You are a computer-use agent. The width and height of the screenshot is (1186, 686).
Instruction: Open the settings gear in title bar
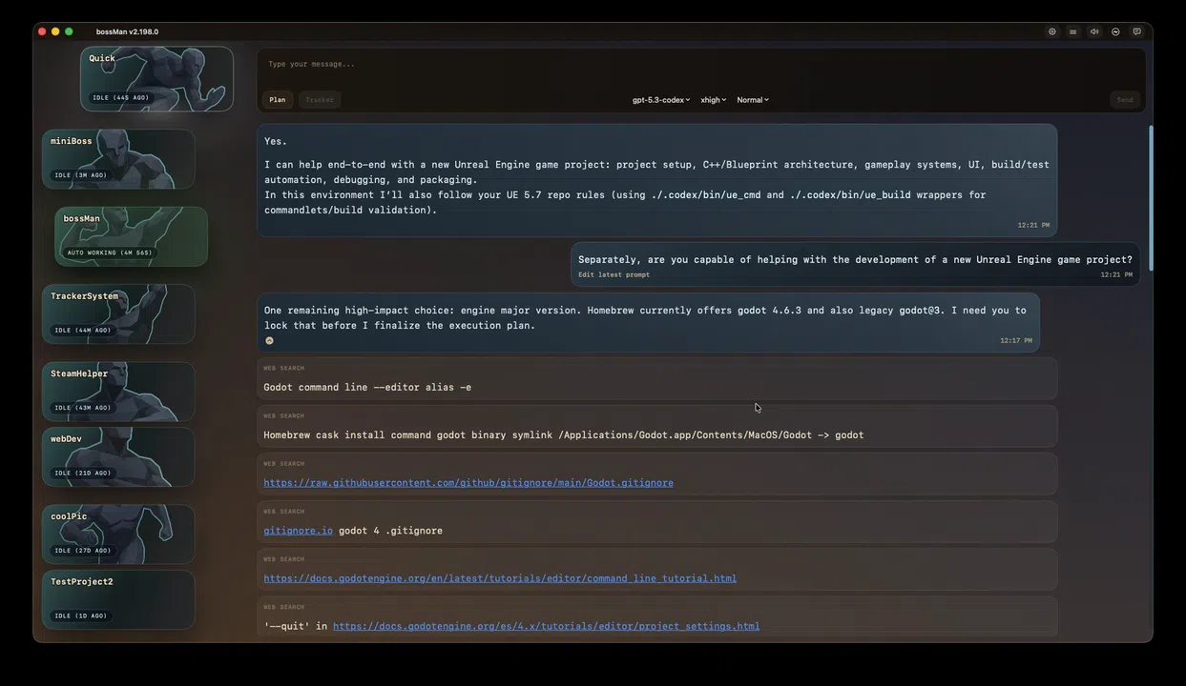pos(1052,31)
